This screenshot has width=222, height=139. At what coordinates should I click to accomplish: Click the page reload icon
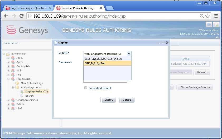tap(21, 16)
